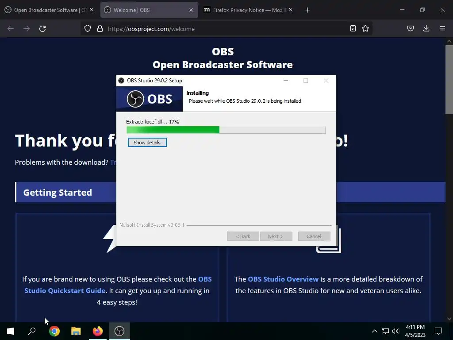
Task: Open the Firefox downloads panel
Action: click(426, 28)
